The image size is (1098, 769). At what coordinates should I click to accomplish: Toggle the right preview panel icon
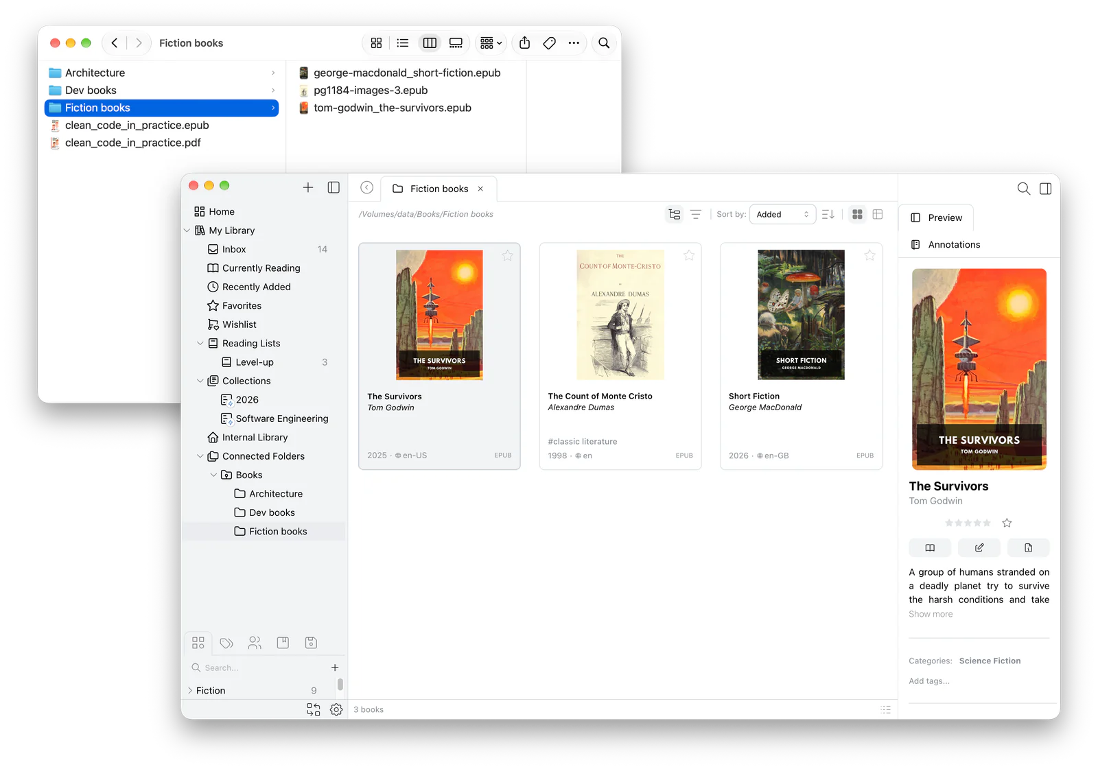(1046, 189)
